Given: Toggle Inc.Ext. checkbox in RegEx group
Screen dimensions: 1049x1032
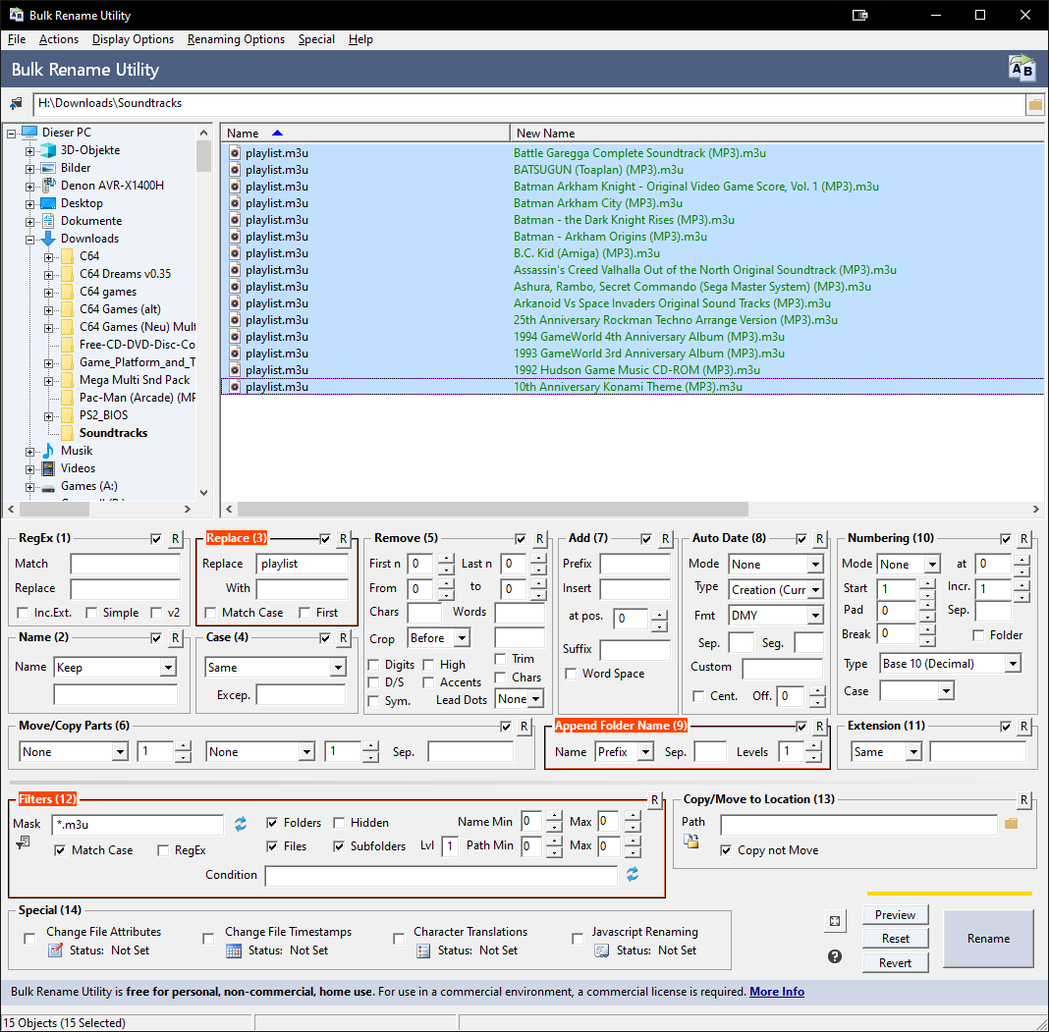Looking at the screenshot, I should click(x=23, y=613).
